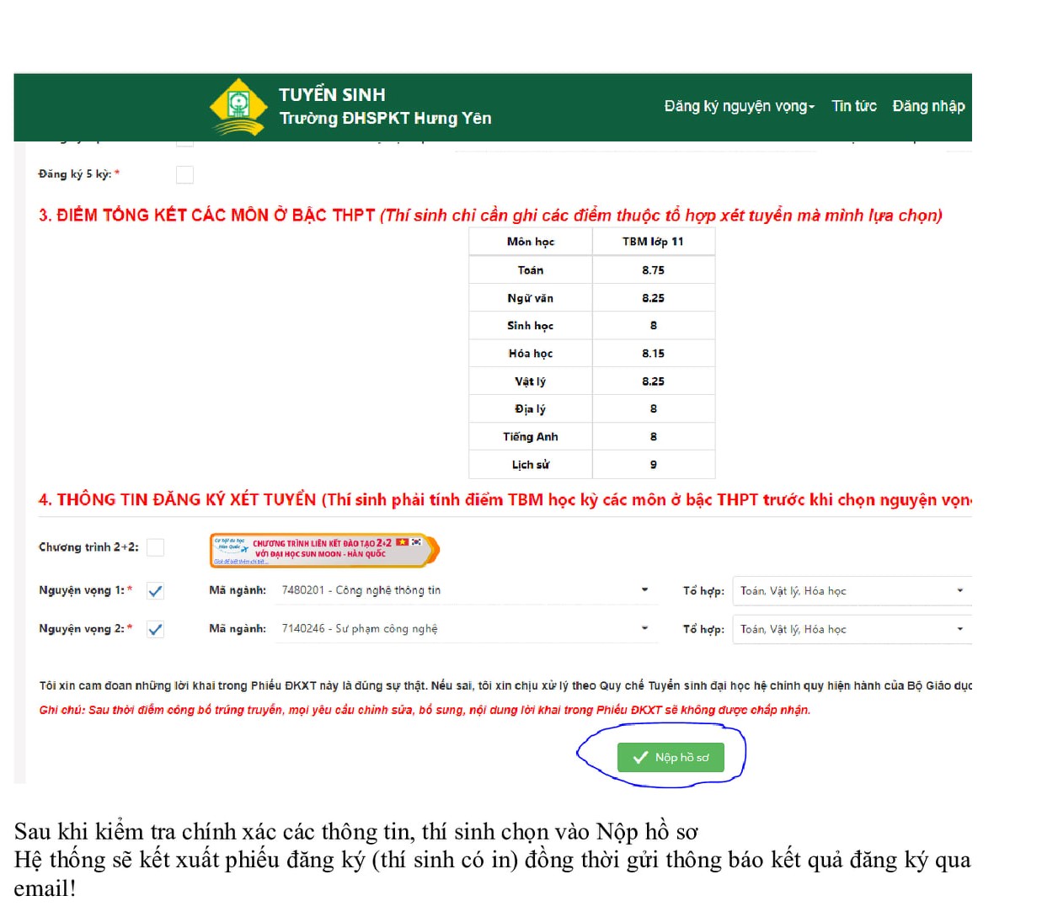The image size is (1058, 917).
Task: Click the Trường ĐHSPKT Hưng Yên header text
Action: [x=386, y=119]
